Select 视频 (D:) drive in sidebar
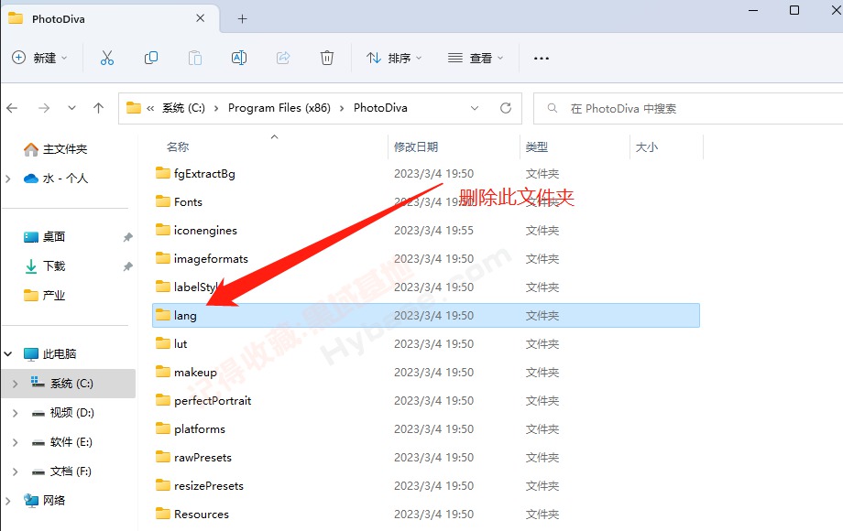Image resolution: width=843 pixels, height=531 pixels. (x=62, y=413)
